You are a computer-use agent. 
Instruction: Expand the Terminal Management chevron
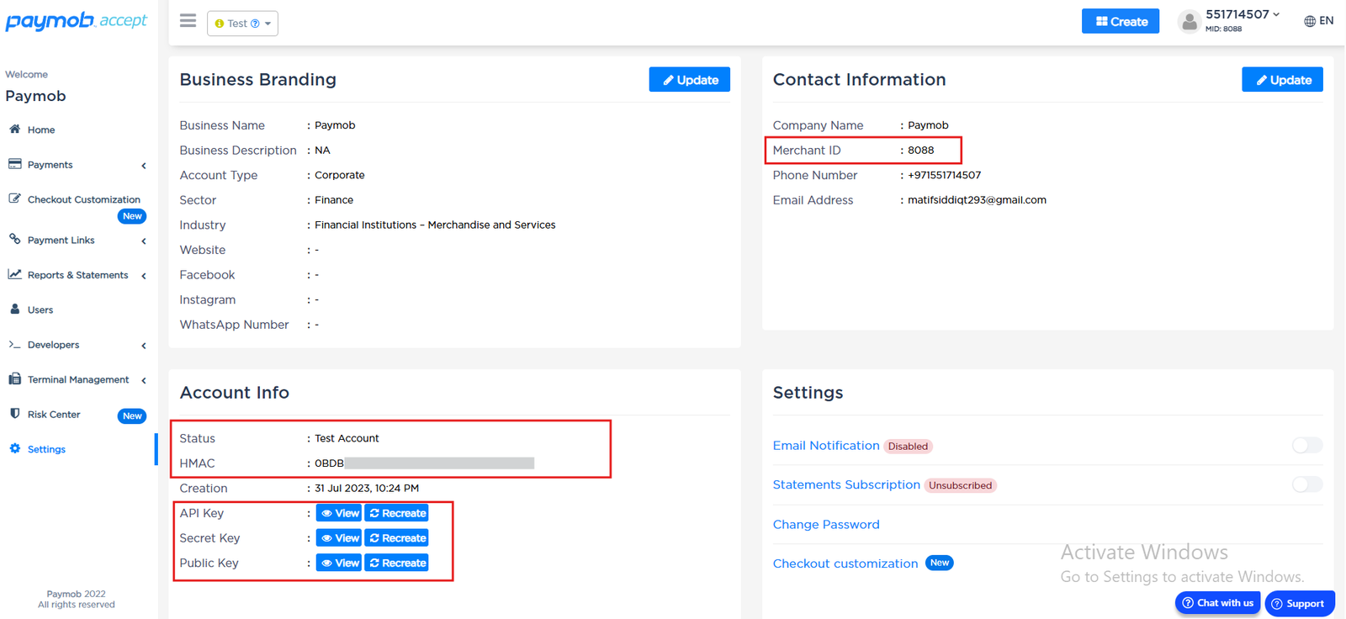click(144, 381)
